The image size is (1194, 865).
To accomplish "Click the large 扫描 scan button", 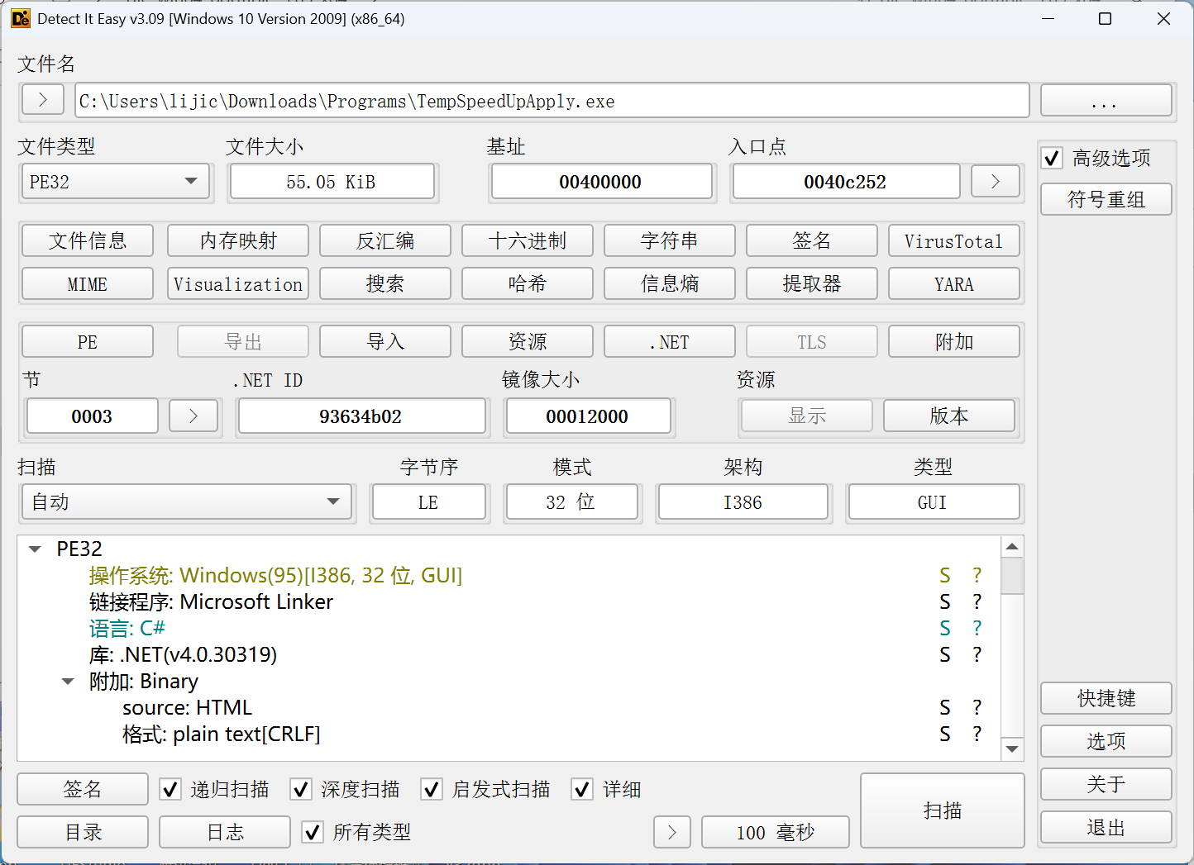I will coord(943,810).
